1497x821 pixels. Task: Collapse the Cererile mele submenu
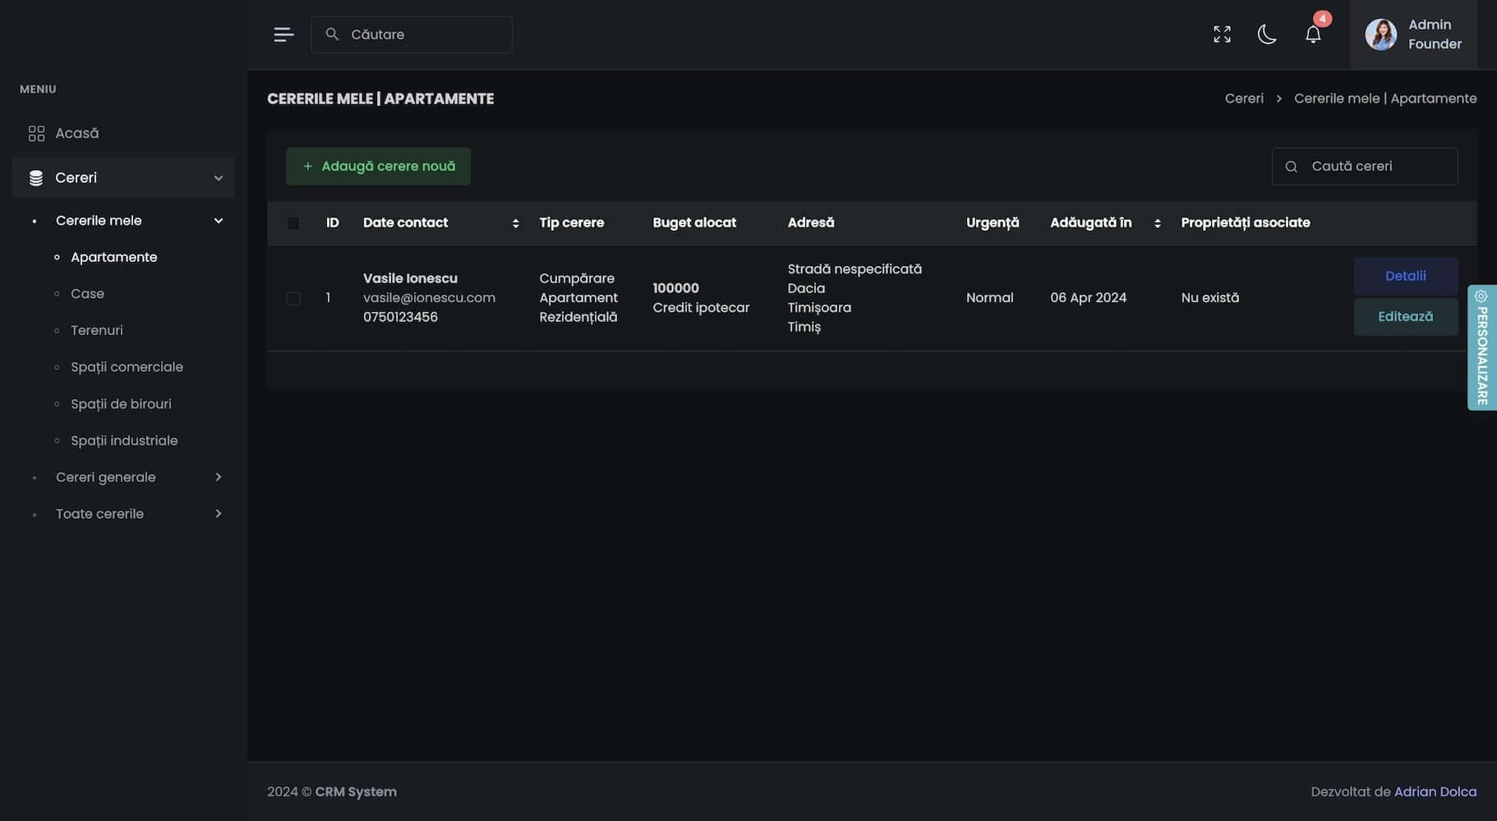[219, 221]
